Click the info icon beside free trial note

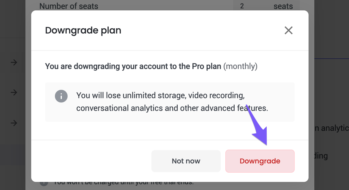pos(43,183)
